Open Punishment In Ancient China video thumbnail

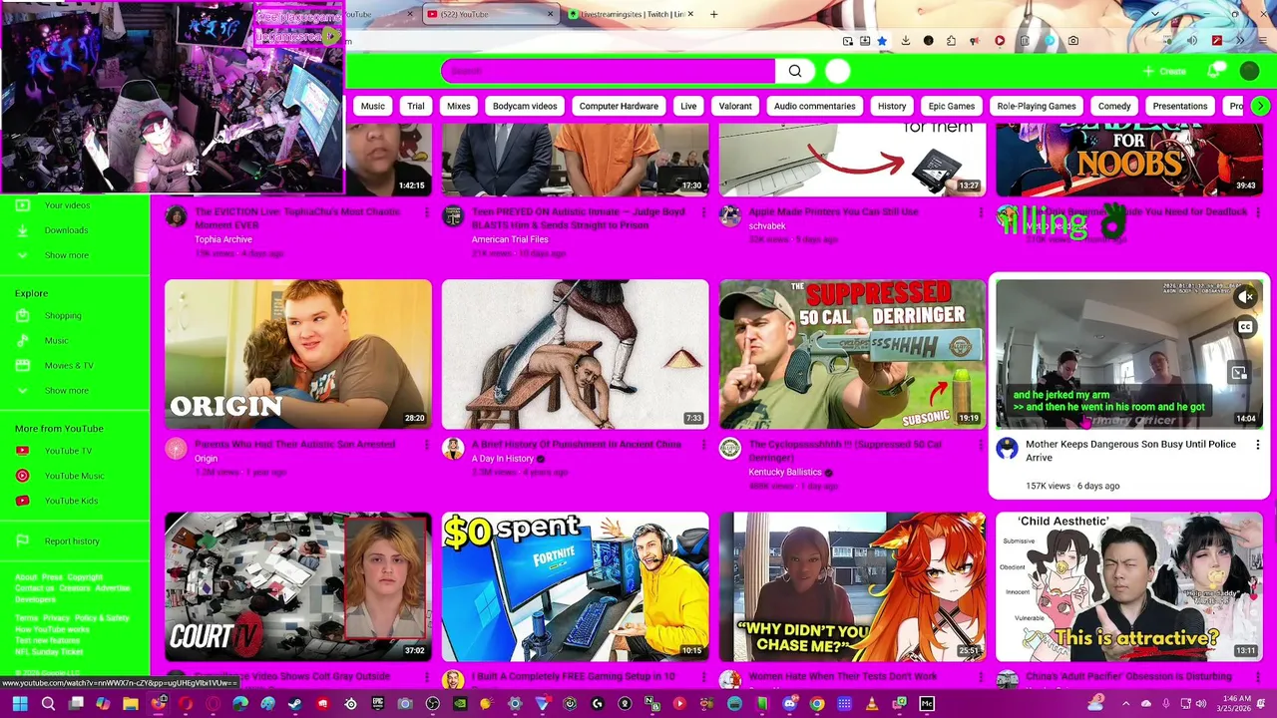pos(576,354)
